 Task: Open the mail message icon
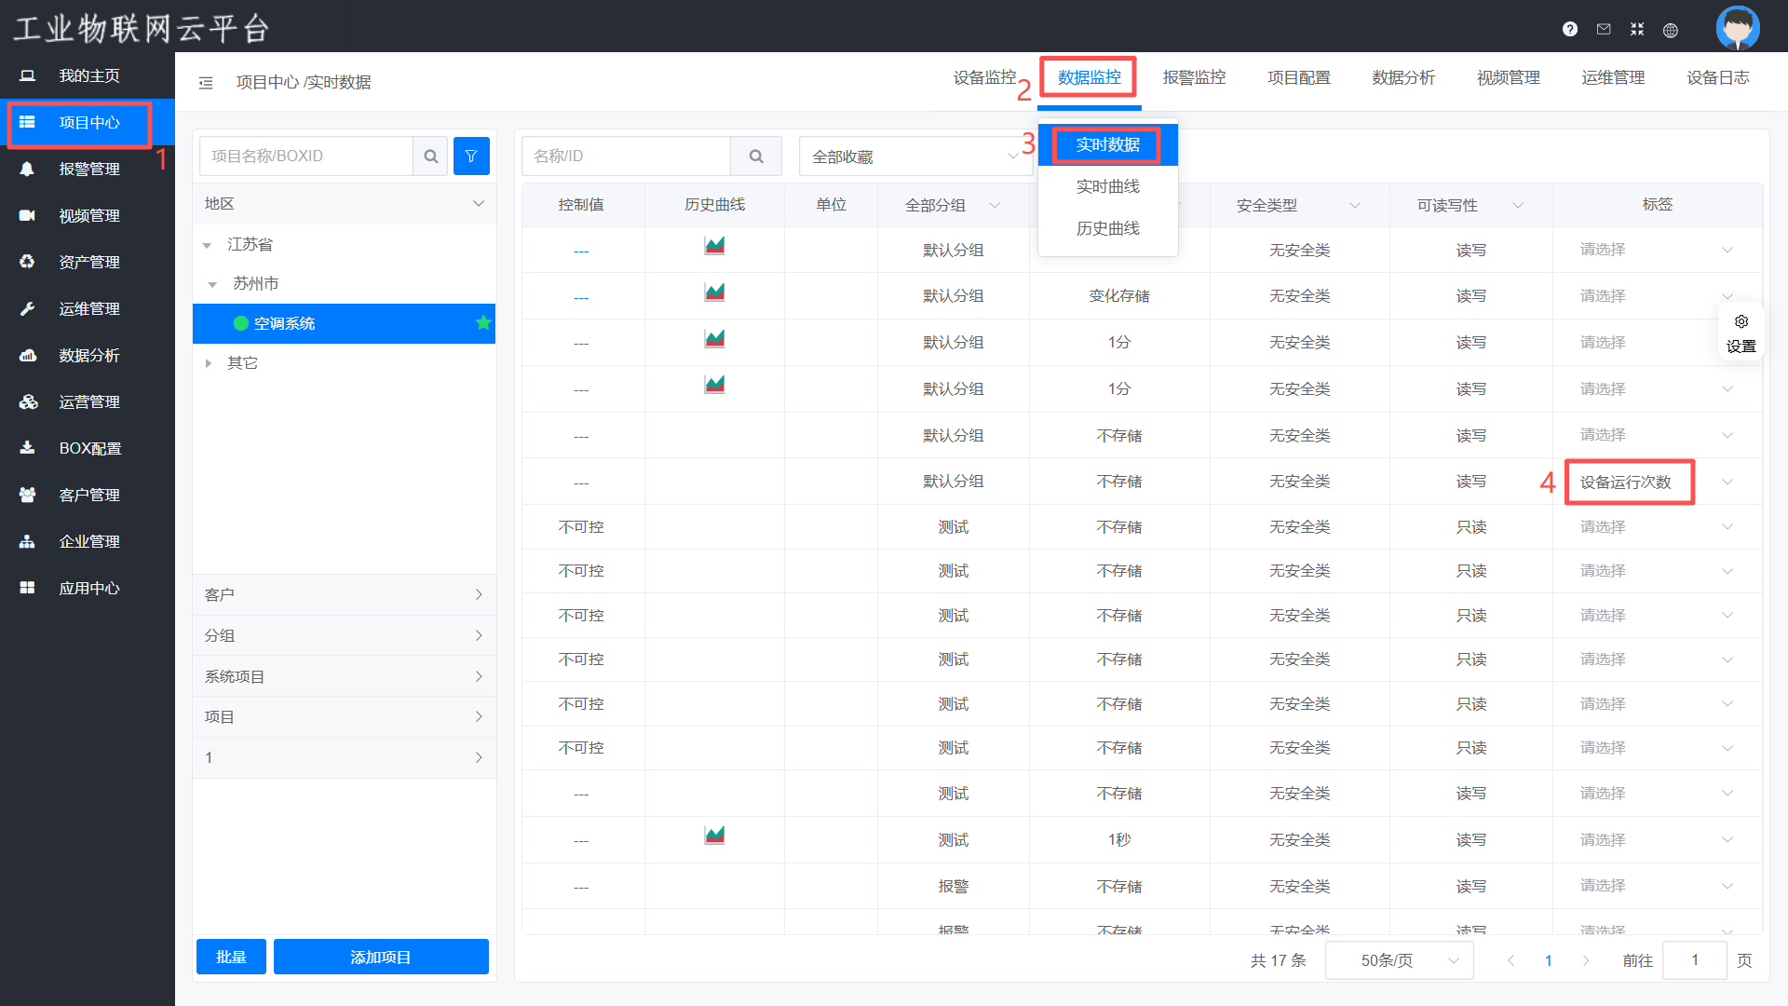tap(1604, 29)
